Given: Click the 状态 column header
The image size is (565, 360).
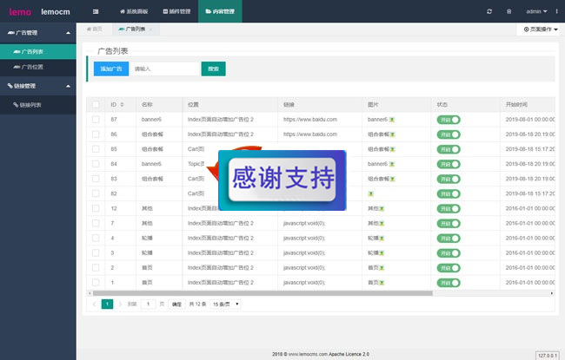Looking at the screenshot, I should tap(442, 105).
